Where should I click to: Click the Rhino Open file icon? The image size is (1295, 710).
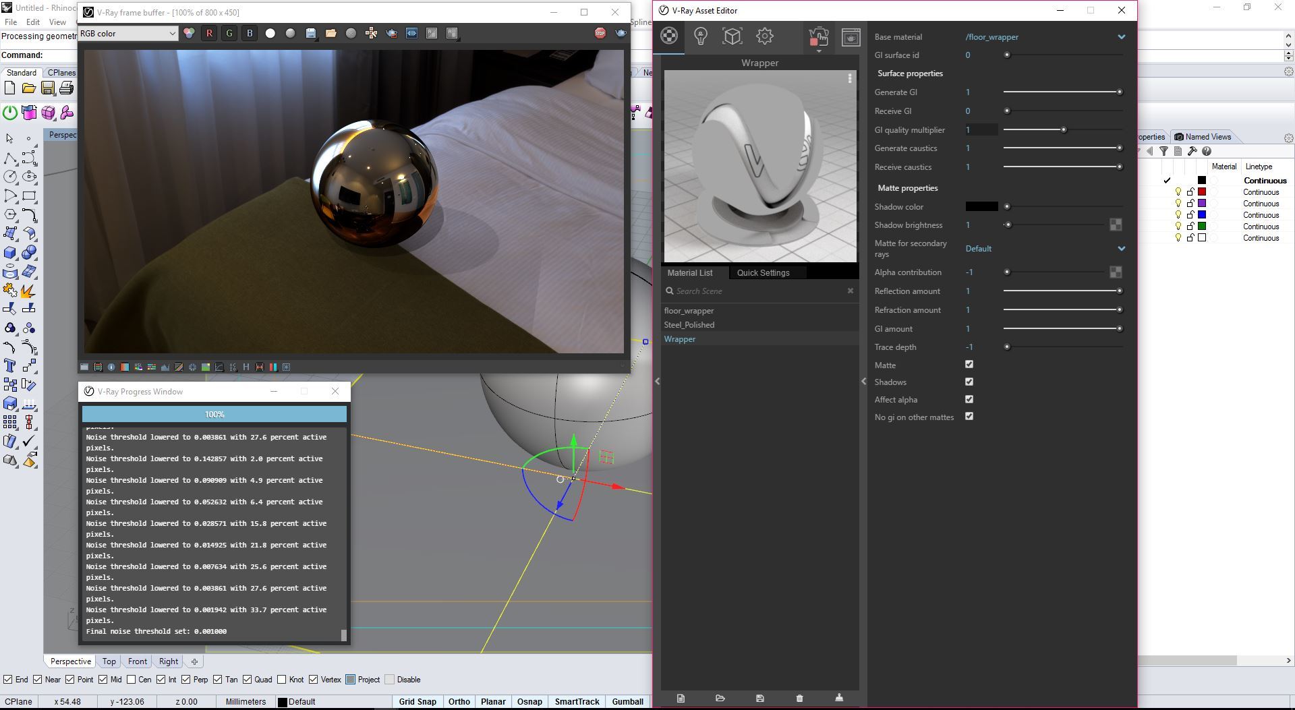click(28, 88)
